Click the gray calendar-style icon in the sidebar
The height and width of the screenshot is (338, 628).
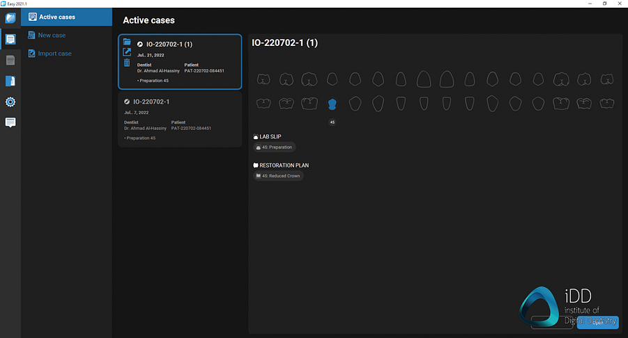10,60
